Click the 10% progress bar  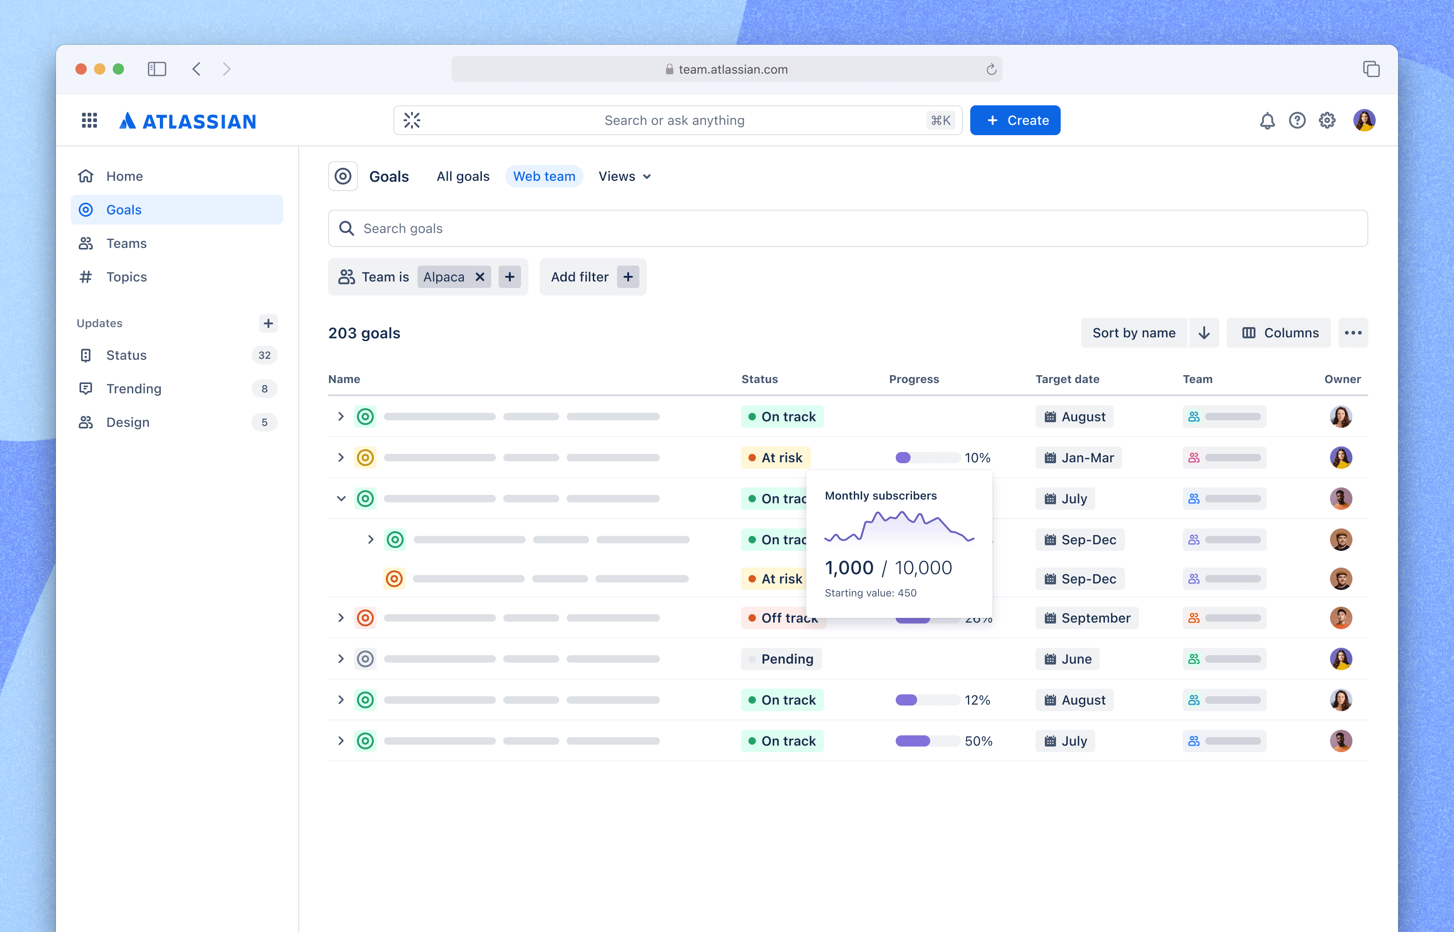coord(927,458)
